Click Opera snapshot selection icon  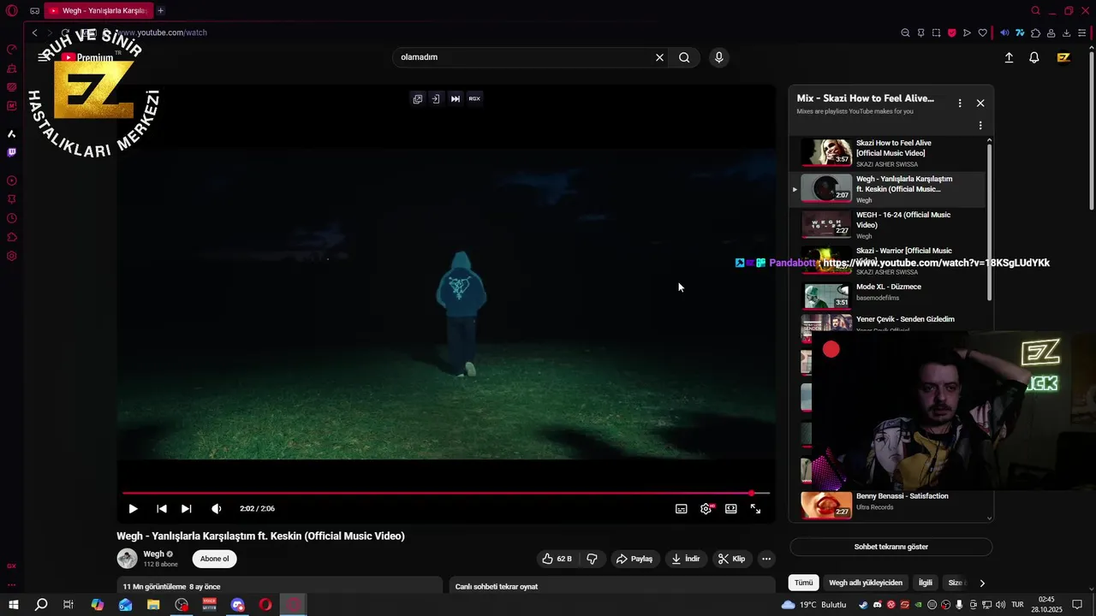[936, 33]
